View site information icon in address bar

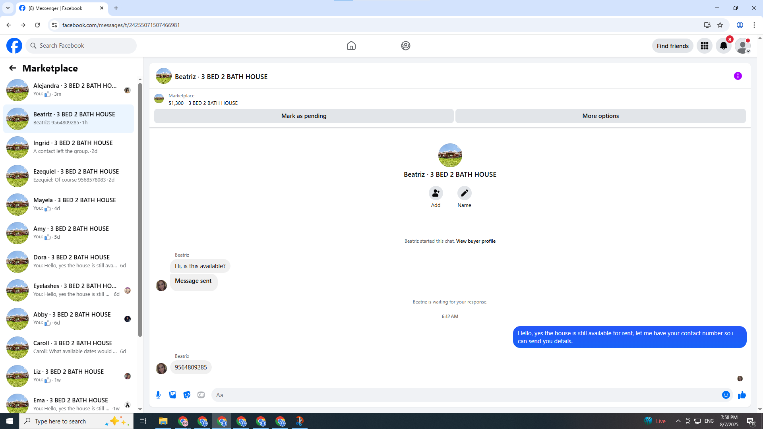[x=54, y=25]
